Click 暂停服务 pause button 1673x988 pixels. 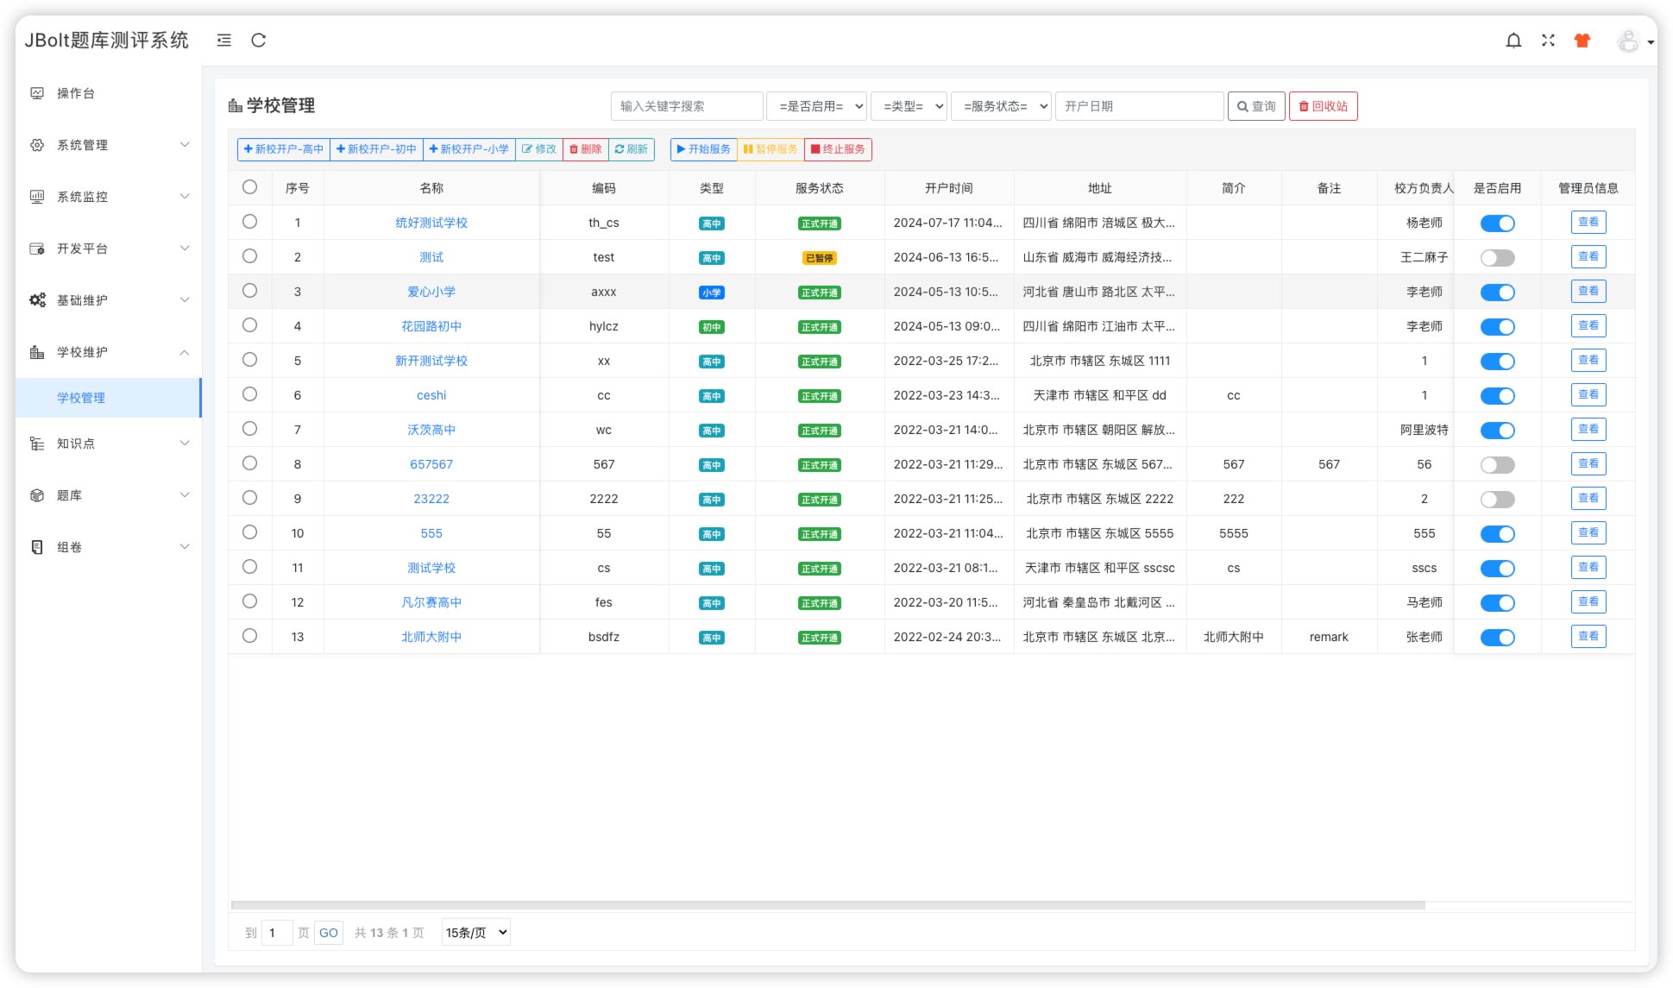(x=771, y=149)
